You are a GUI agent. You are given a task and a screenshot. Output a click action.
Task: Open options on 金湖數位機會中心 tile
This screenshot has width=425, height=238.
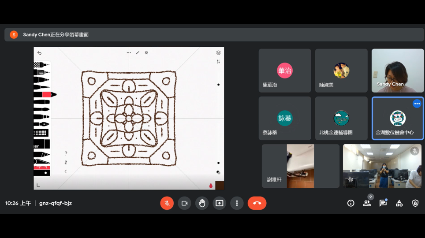coord(417,104)
